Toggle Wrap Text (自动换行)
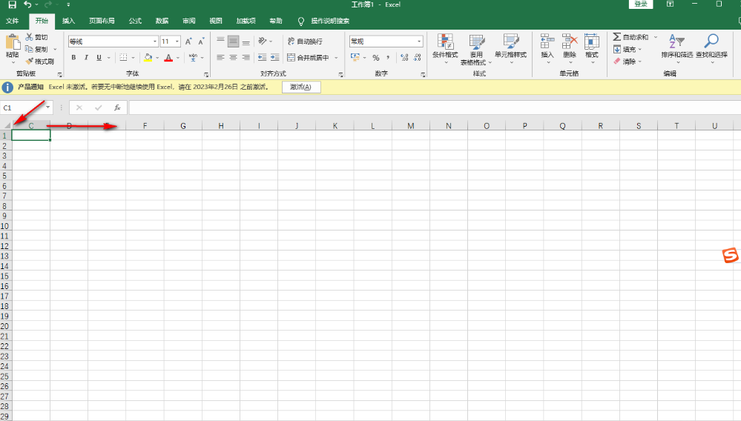This screenshot has height=421, width=741. tap(304, 42)
